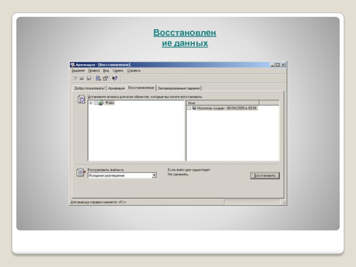This screenshot has width=356, height=267.
Task: Maximize the Архивация window
Action: tap(277, 65)
